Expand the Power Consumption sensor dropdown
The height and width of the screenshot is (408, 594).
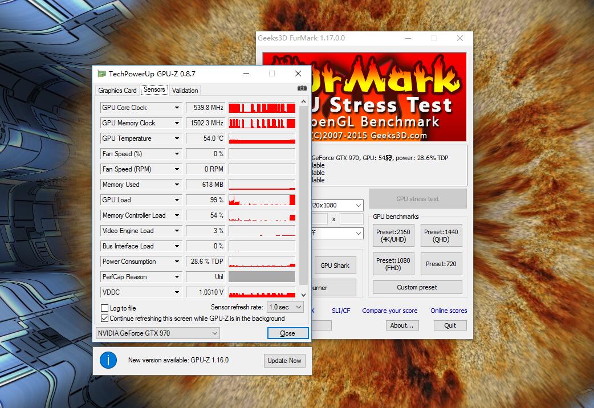(177, 262)
